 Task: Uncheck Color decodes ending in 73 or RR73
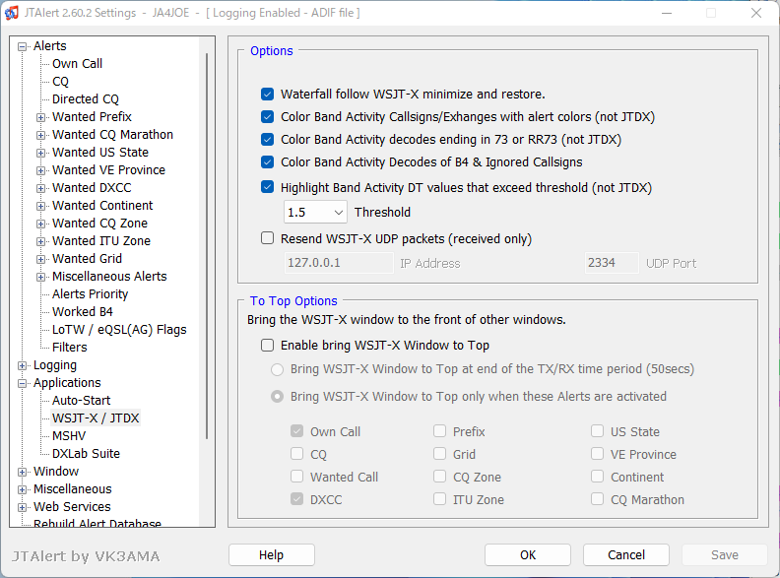coord(268,139)
